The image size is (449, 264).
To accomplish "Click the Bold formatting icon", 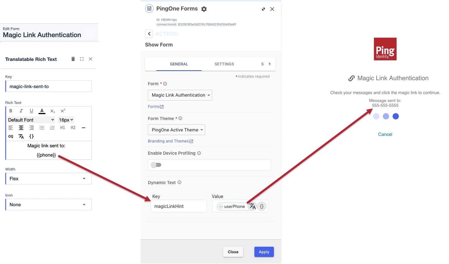I will (x=11, y=111).
